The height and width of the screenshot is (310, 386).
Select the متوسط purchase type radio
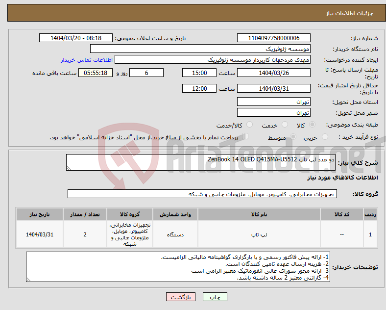pos(293,137)
